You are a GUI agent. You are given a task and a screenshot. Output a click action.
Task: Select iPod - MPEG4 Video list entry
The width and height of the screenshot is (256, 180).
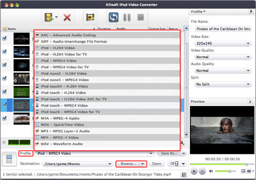tap(107, 61)
